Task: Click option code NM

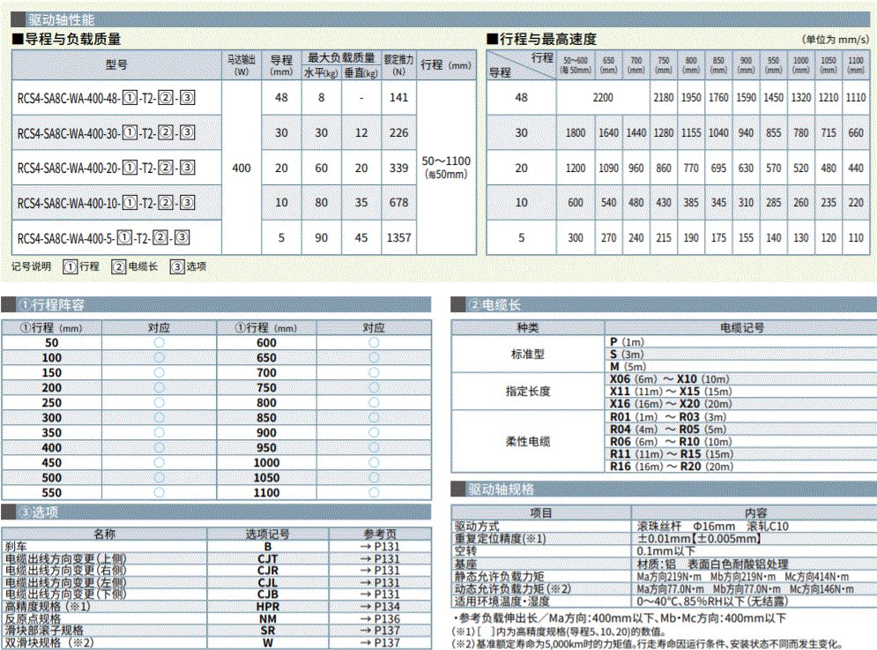Action: (x=268, y=619)
